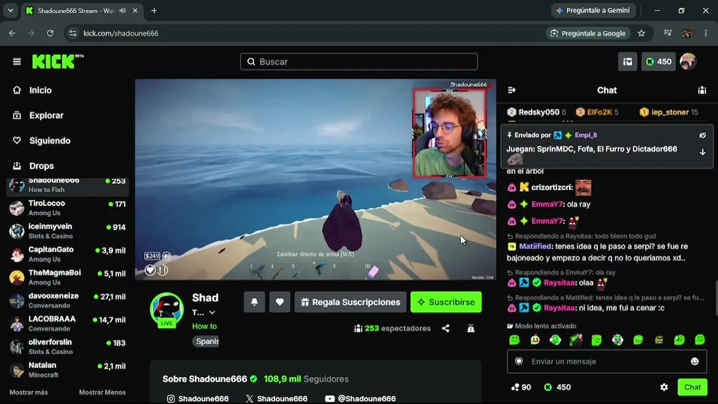Collapse the chat panel with arrow icon
718x404 pixels.
(x=512, y=90)
